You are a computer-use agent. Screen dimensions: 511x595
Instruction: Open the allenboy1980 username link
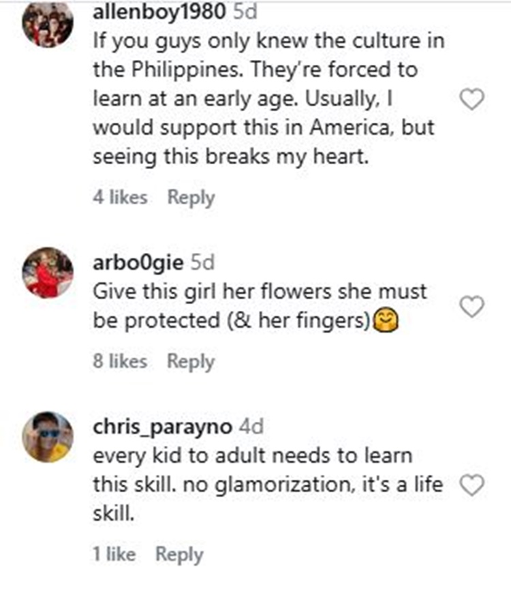click(x=159, y=12)
